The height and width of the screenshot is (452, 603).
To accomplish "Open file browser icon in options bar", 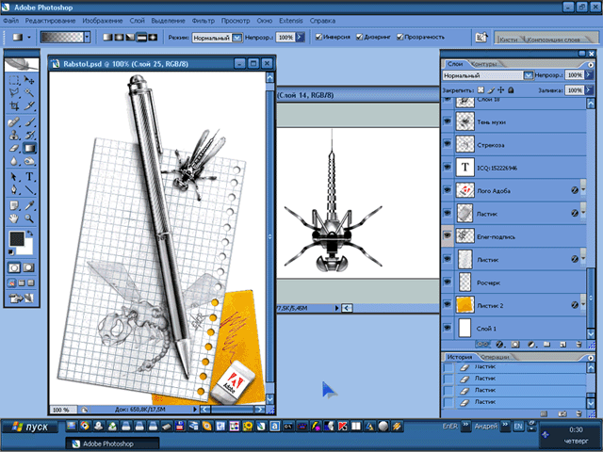I will [x=481, y=38].
